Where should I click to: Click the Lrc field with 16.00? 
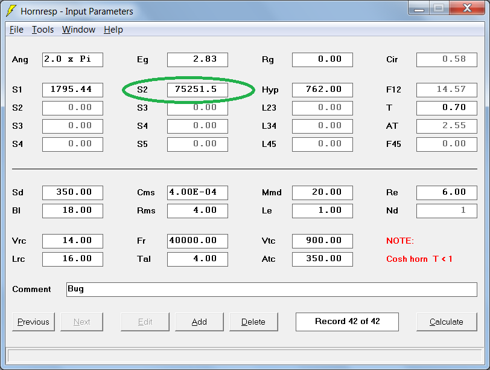pos(72,259)
